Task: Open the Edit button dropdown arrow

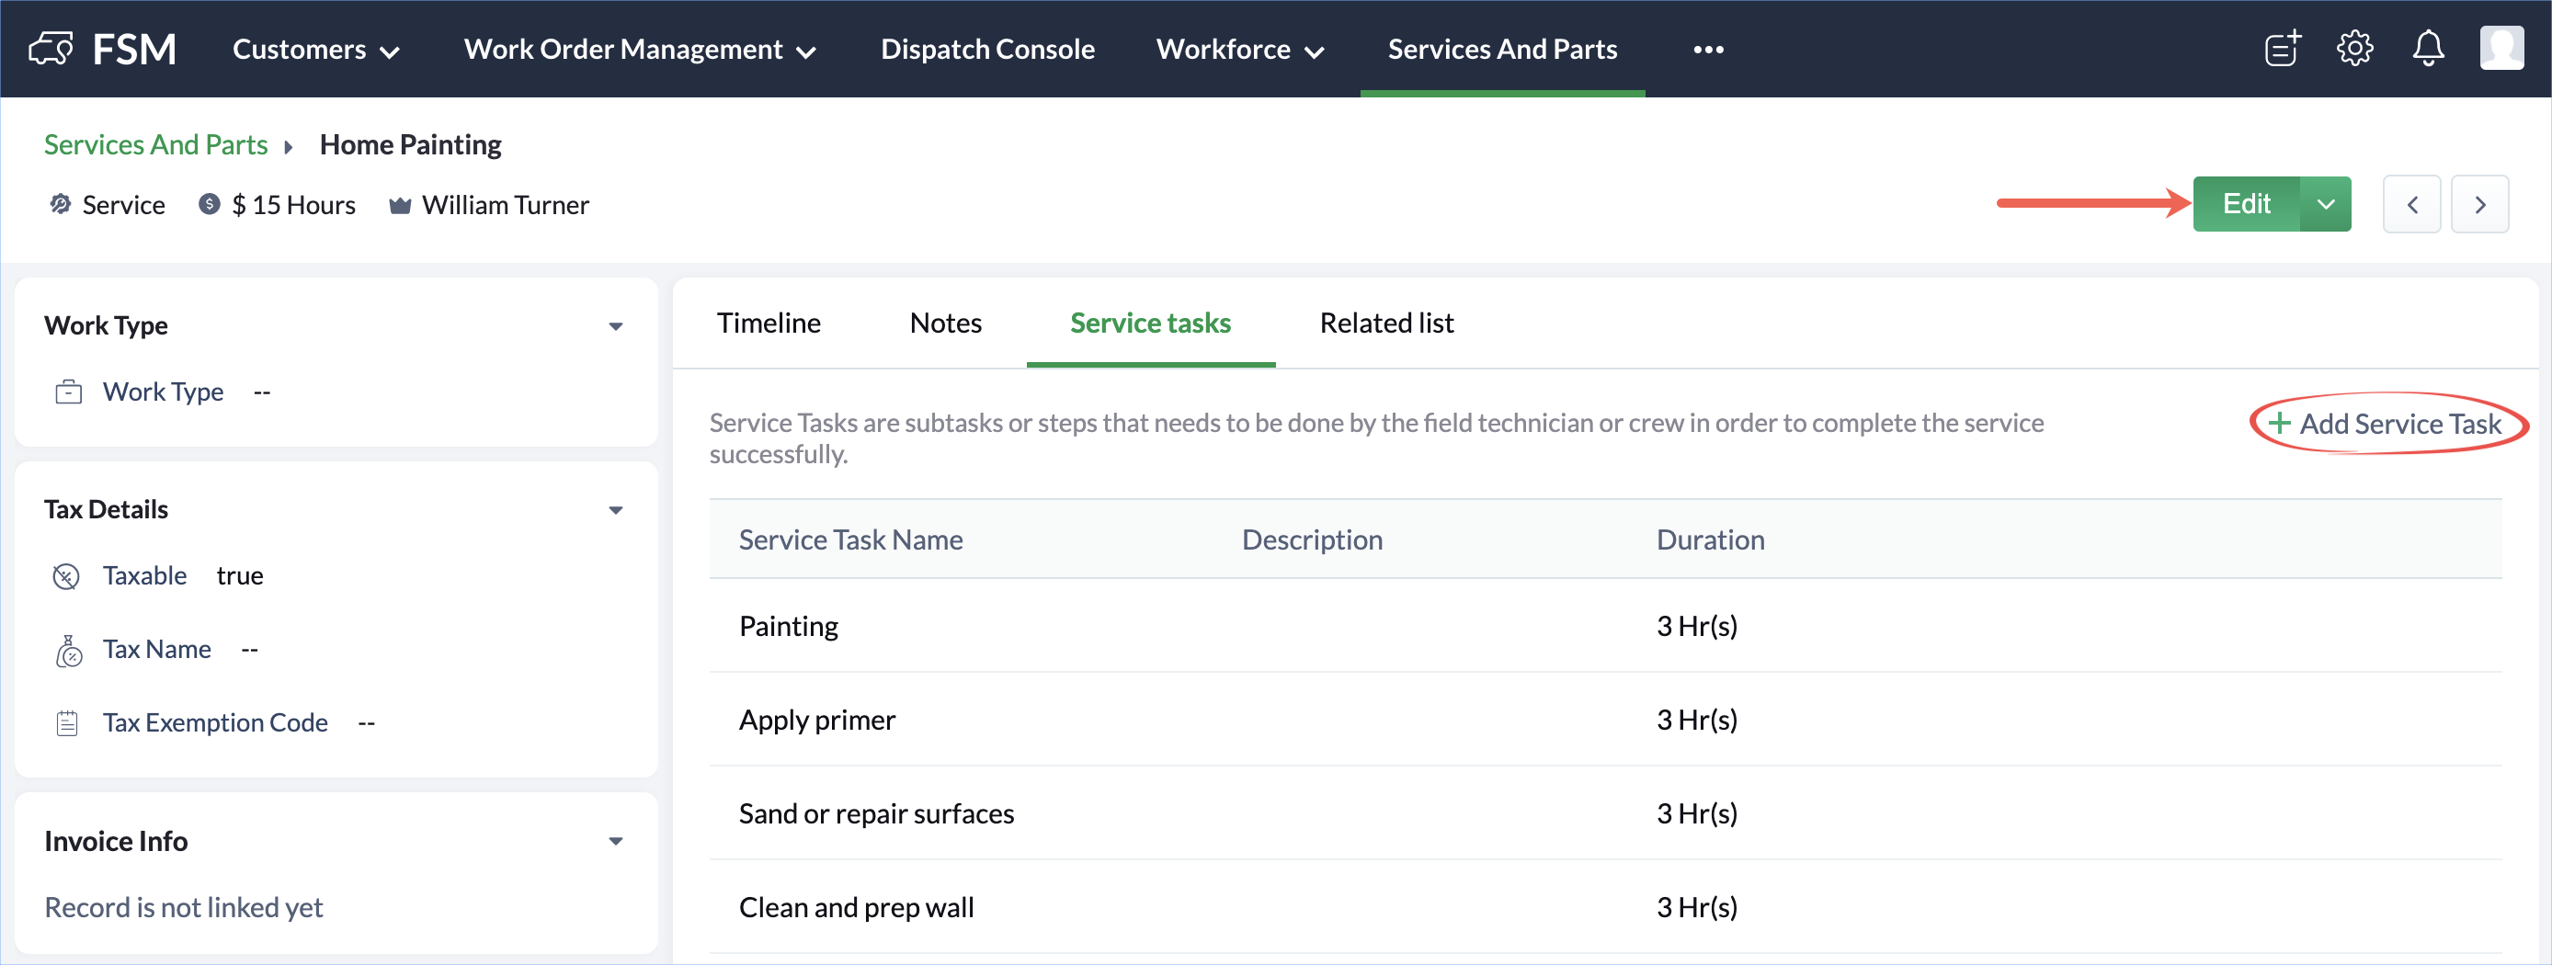Action: [2325, 205]
